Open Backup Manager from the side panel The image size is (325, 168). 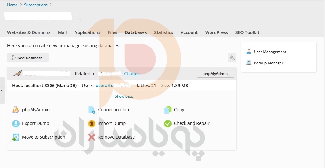click(268, 63)
